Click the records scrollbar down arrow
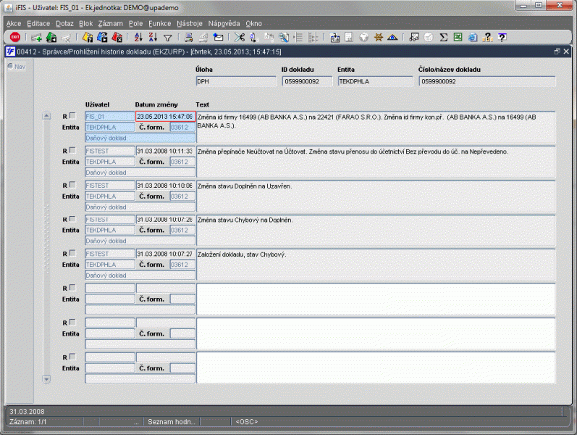577x435 pixels. tap(46, 379)
